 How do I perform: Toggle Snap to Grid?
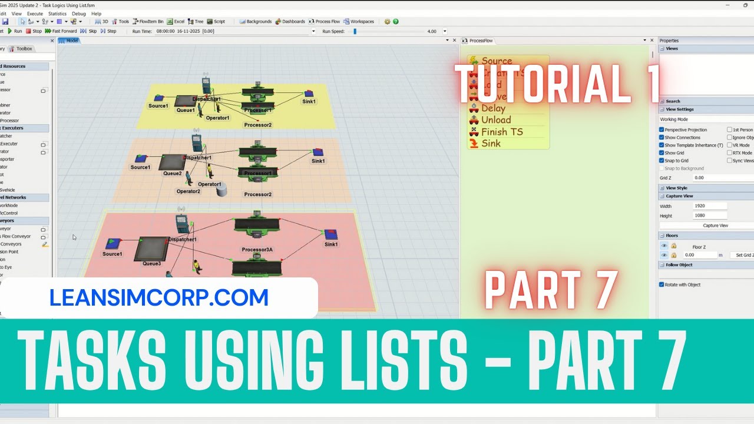click(x=662, y=160)
